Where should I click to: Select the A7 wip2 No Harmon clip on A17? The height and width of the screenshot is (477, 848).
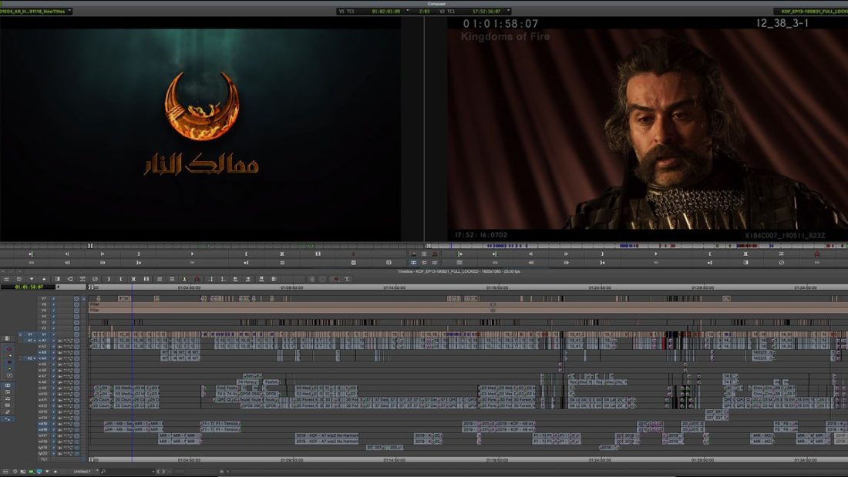coord(327,436)
